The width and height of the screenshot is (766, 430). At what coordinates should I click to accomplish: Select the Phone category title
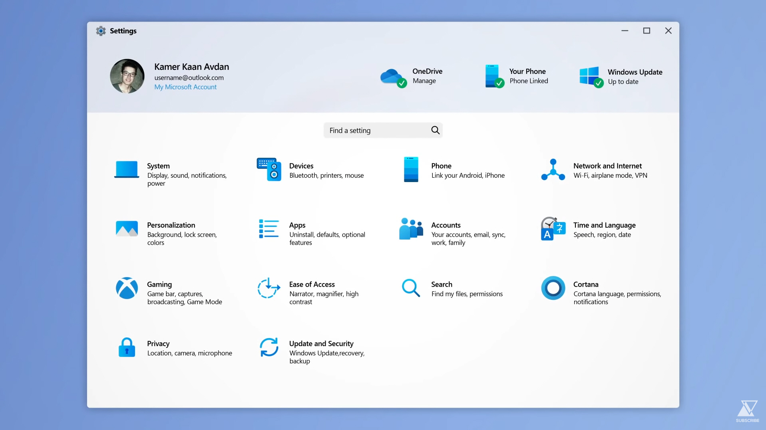(x=441, y=166)
